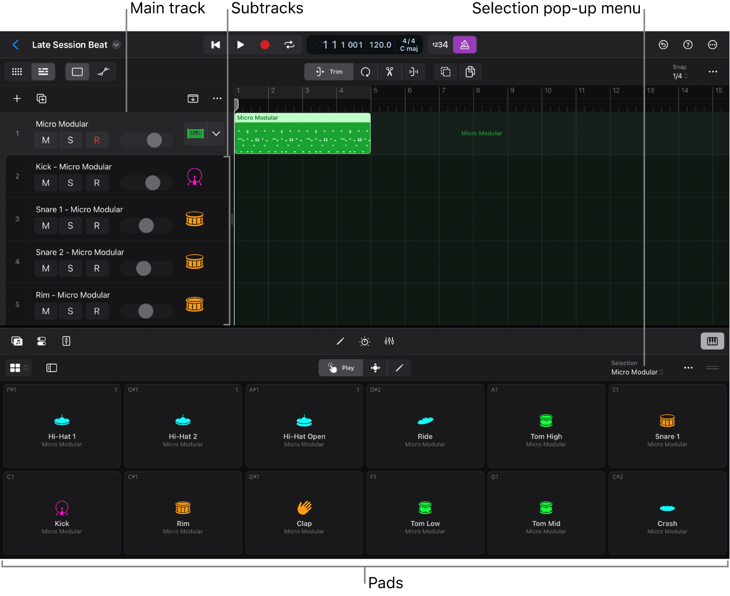Select the Split scissors tool
The image size is (730, 596).
pyautogui.click(x=389, y=72)
